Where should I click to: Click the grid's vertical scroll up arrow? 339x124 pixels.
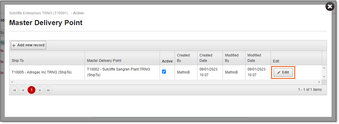point(324,68)
